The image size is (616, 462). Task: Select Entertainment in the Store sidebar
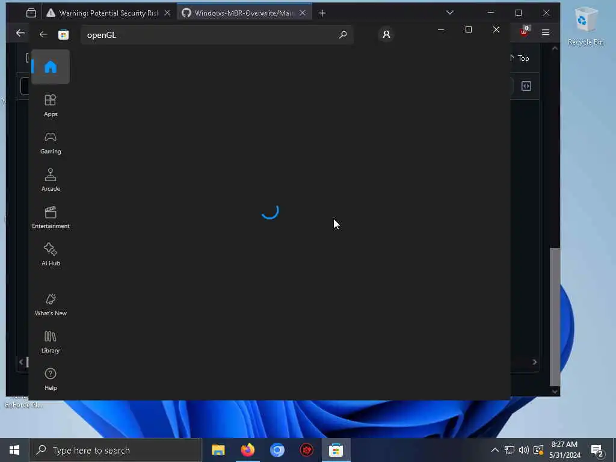(x=51, y=218)
